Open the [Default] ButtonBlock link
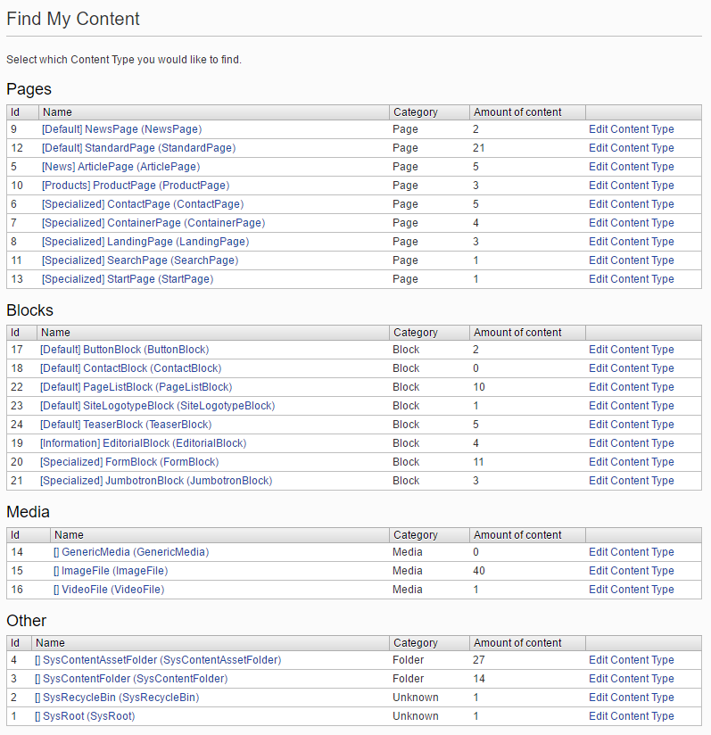The height and width of the screenshot is (735, 711). point(124,350)
